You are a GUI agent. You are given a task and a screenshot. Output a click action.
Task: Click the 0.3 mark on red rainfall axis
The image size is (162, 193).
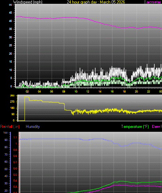coord(15,187)
